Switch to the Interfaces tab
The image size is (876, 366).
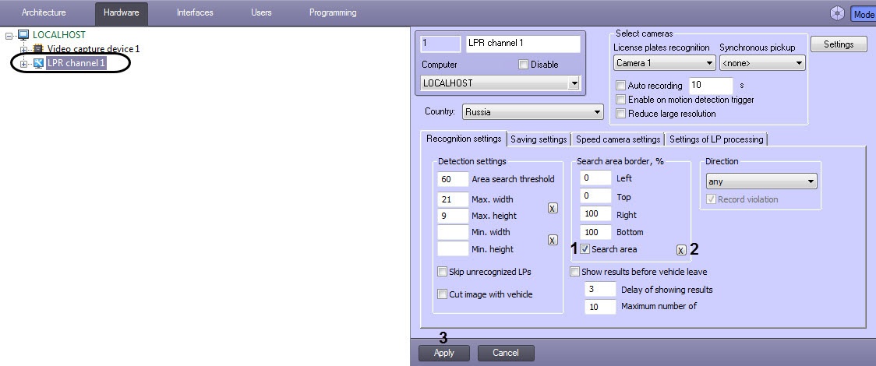pos(194,12)
